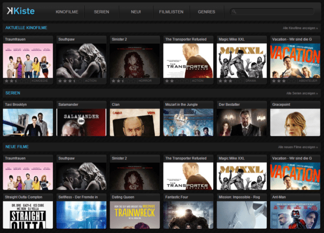Viewport: 324px width, 233px height.
Task: Open the Southpaw poster under Aktuelle Kinofilme
Action: (82, 61)
